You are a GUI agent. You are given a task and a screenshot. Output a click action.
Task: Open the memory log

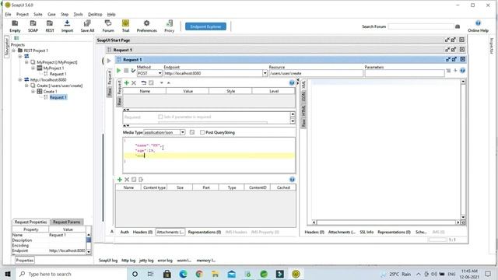[205, 261]
